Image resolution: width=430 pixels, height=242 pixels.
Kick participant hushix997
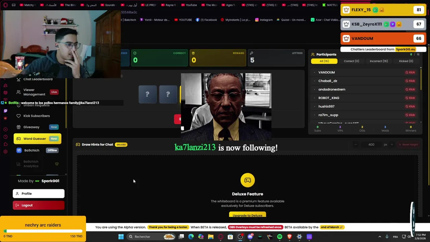coord(410,106)
